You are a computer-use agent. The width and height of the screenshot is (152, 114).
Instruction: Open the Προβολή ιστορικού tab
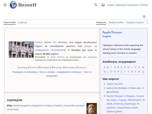click(x=135, y=23)
